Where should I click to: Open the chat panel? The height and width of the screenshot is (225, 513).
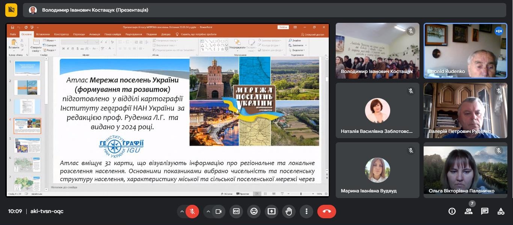(485, 212)
